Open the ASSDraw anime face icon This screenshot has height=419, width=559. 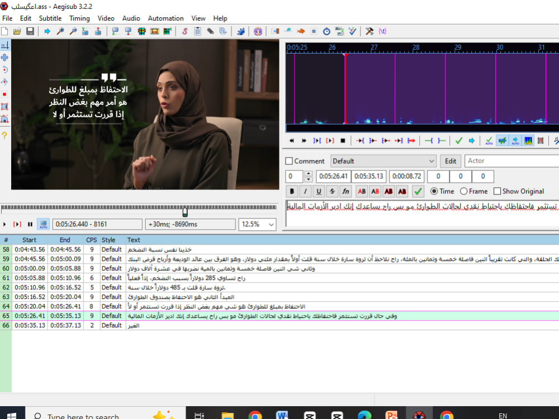(x=258, y=31)
